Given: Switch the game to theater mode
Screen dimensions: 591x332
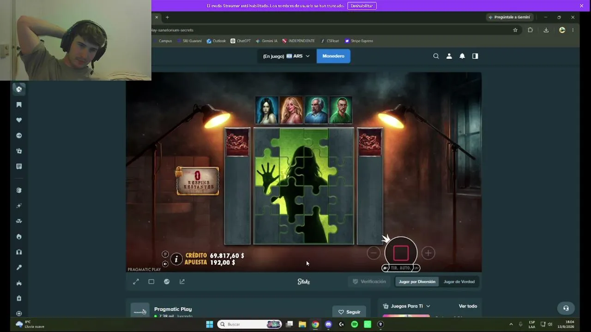Looking at the screenshot, I should (x=151, y=282).
